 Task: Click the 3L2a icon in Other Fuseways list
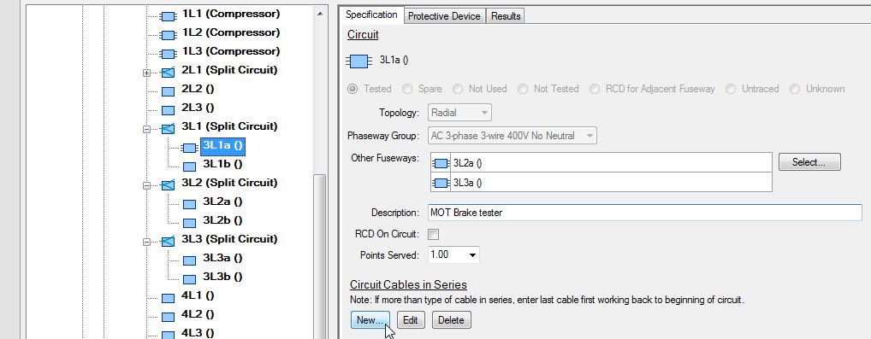click(x=441, y=163)
